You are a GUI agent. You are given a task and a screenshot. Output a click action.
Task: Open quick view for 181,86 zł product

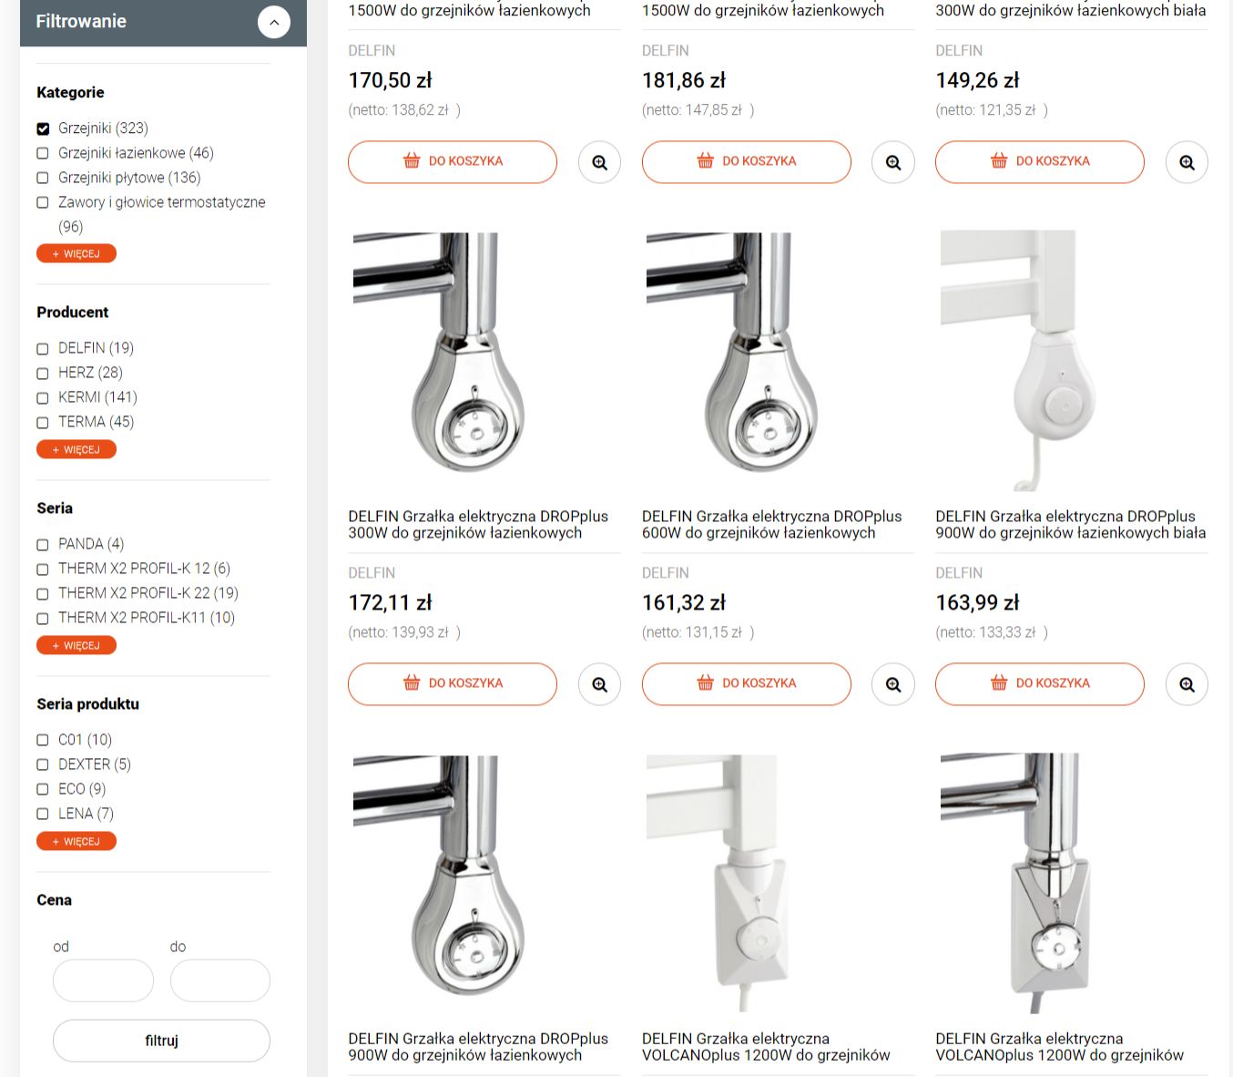892,162
